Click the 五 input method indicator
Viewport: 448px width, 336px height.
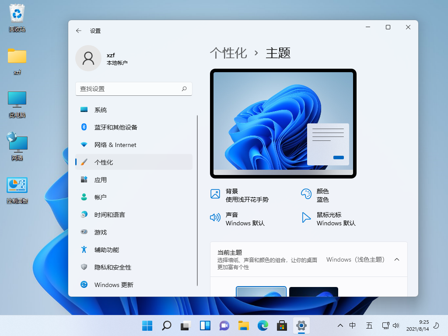click(369, 325)
